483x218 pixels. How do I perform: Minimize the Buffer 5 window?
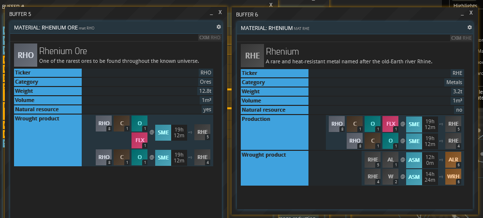(210, 14)
